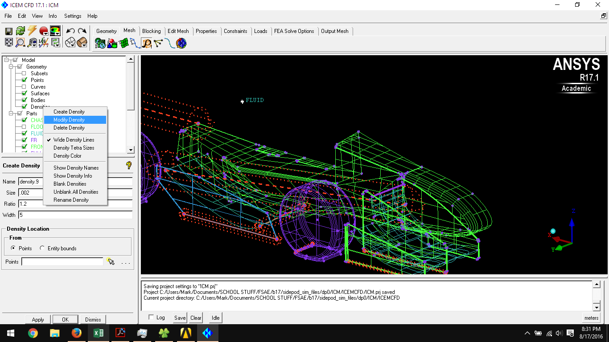Click the Mesh Curve icon
Viewport: 609px width, 342px height.
(x=170, y=43)
